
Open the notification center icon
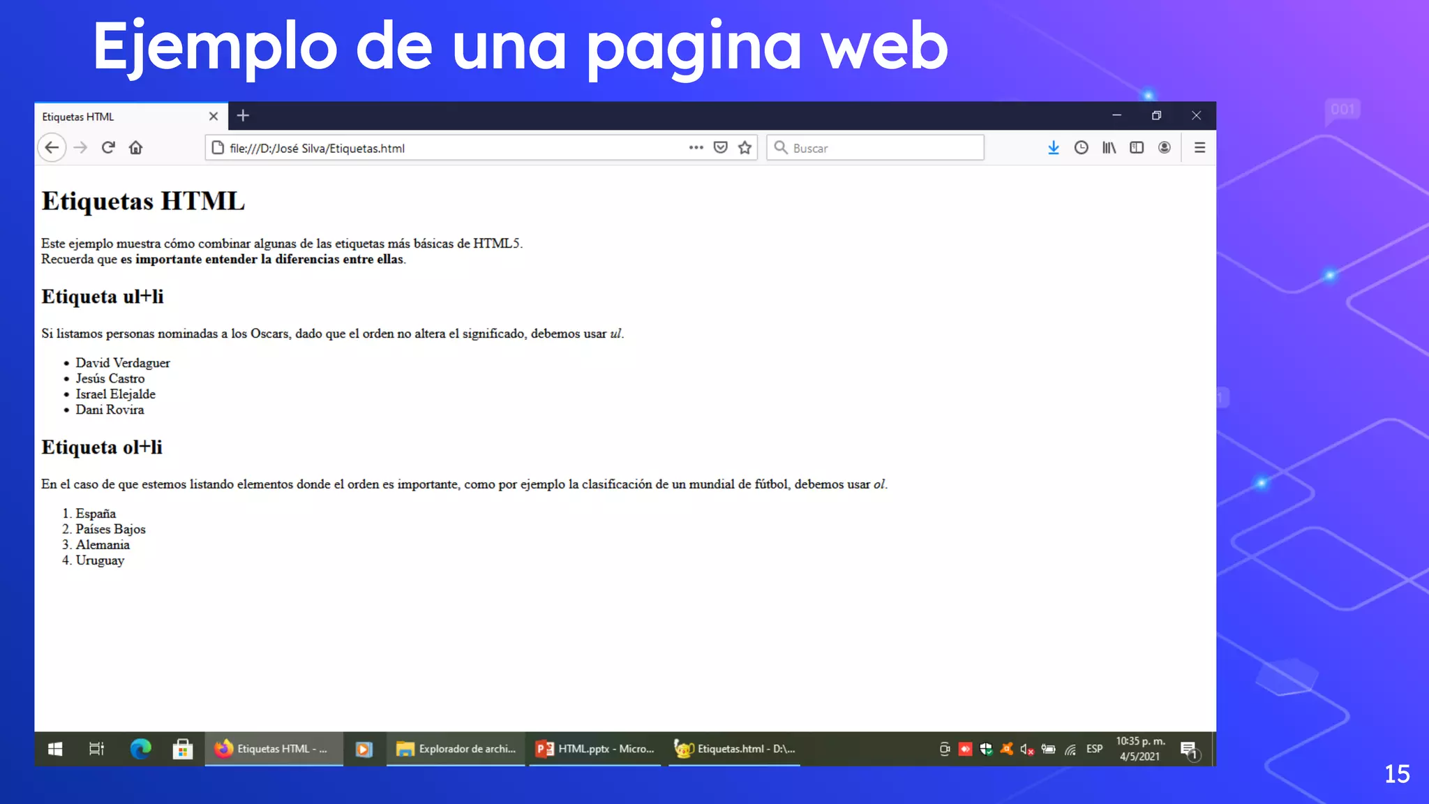pyautogui.click(x=1189, y=750)
